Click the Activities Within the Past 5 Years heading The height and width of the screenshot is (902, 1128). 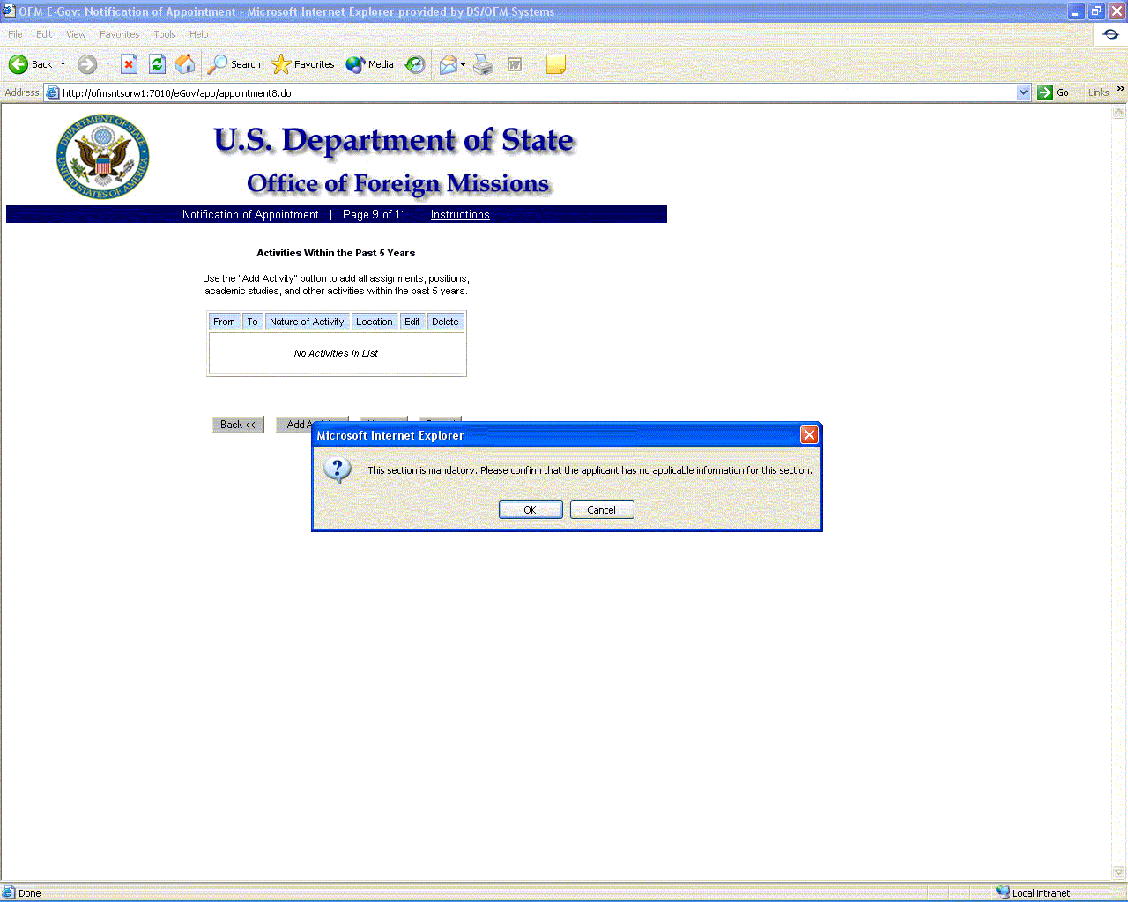click(336, 253)
